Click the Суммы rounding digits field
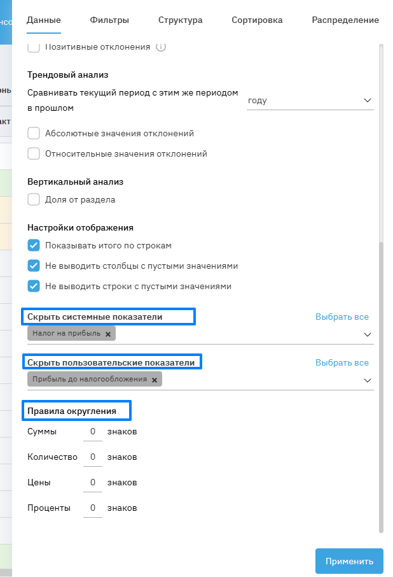Screen dimensions: 393x577 (x=93, y=432)
